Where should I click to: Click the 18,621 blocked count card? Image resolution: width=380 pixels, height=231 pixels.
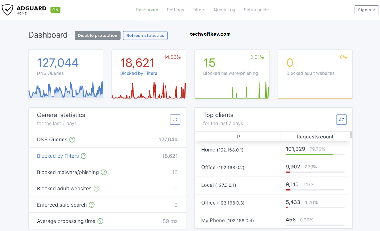click(137, 63)
